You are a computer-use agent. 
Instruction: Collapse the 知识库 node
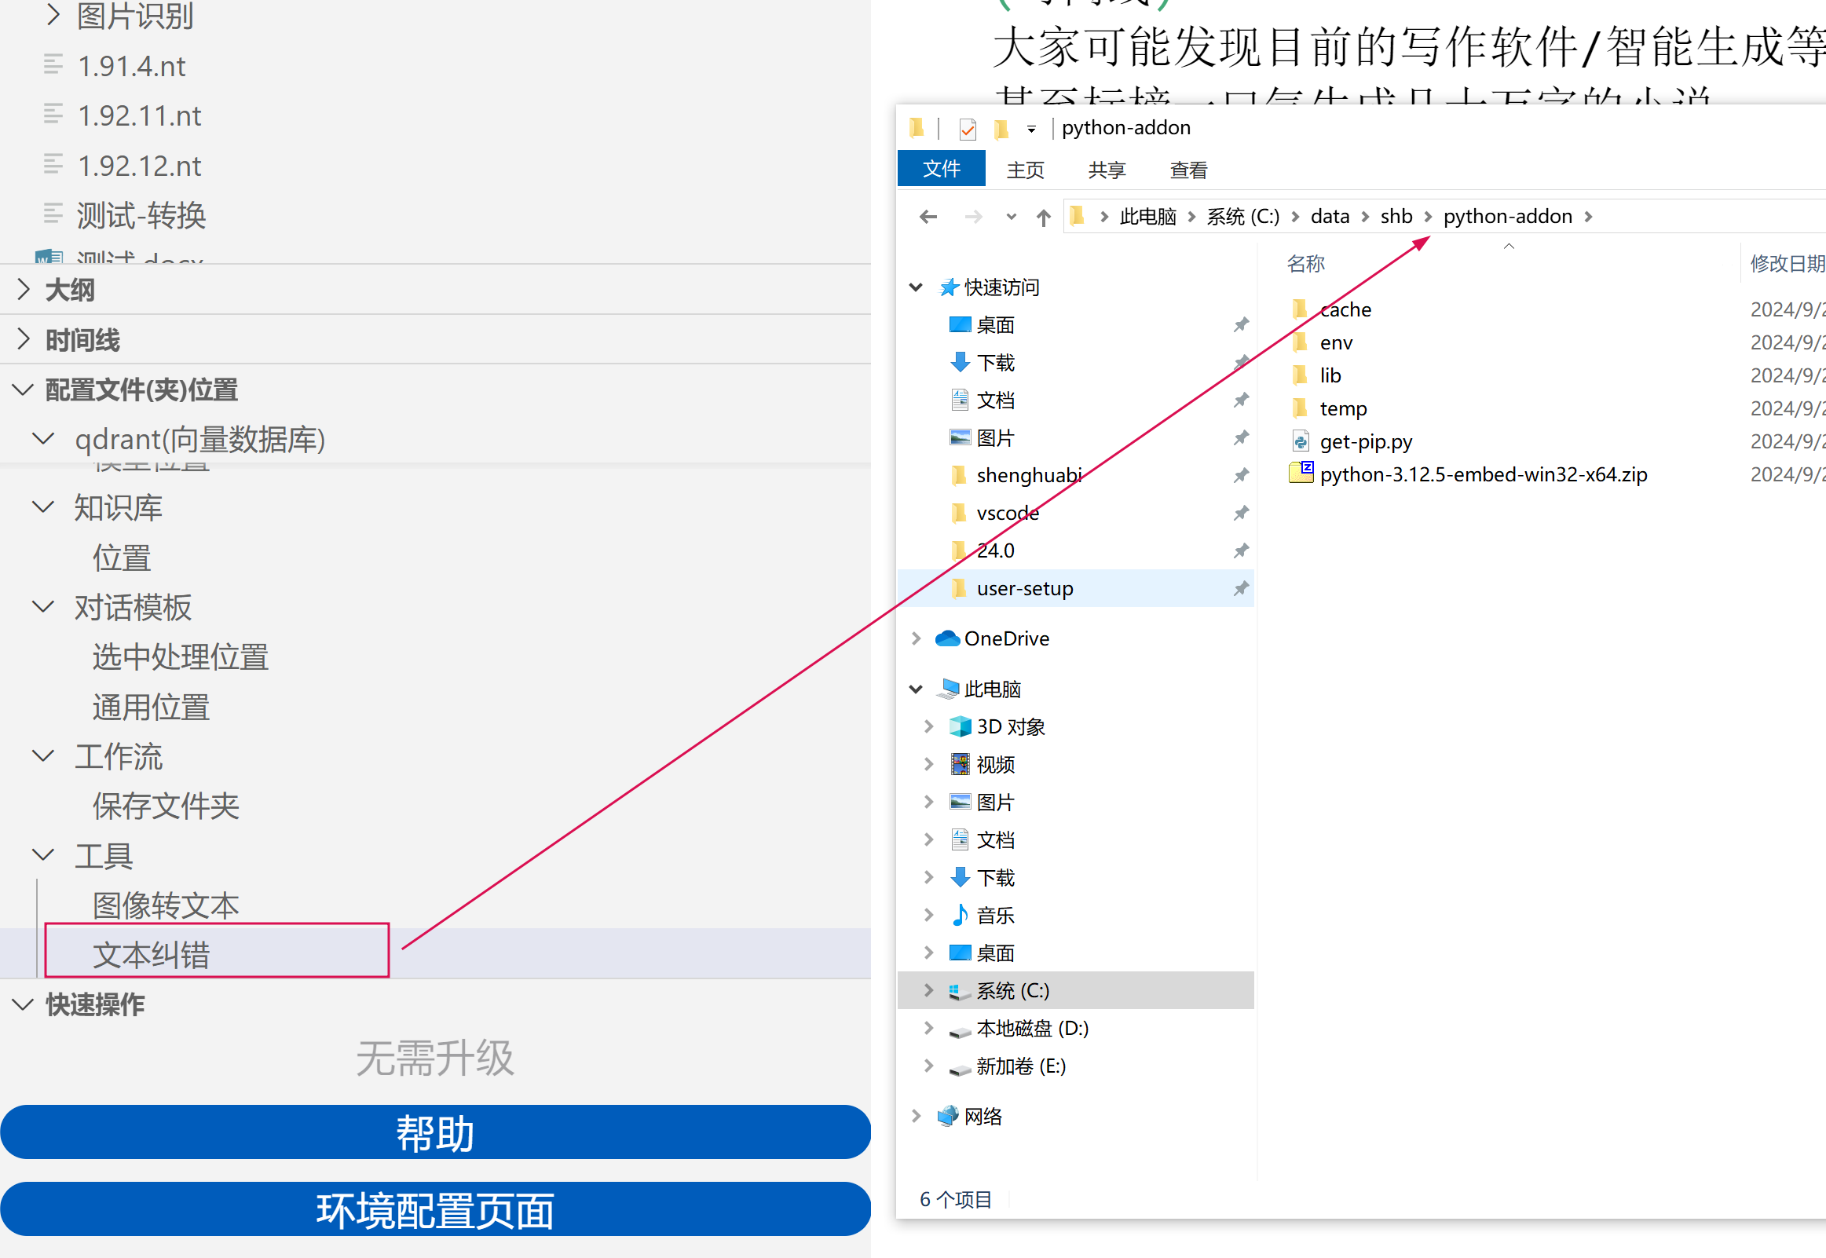click(x=42, y=506)
